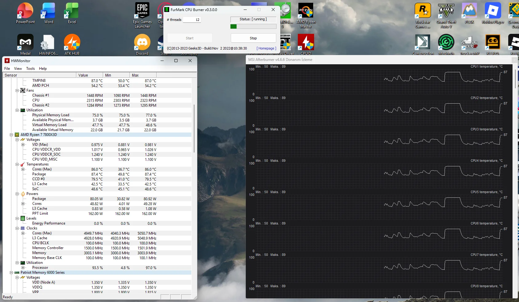Open the R.E.P.O. game icon
The image size is (519, 302).
493,45
